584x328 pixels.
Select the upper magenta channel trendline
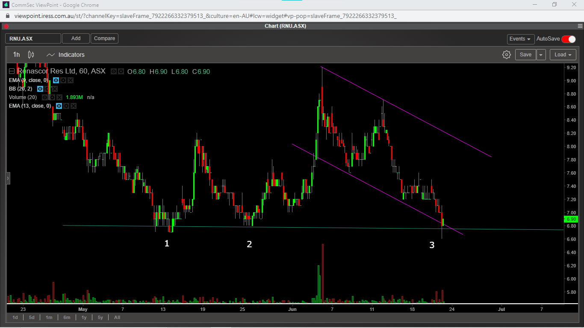coord(406,112)
